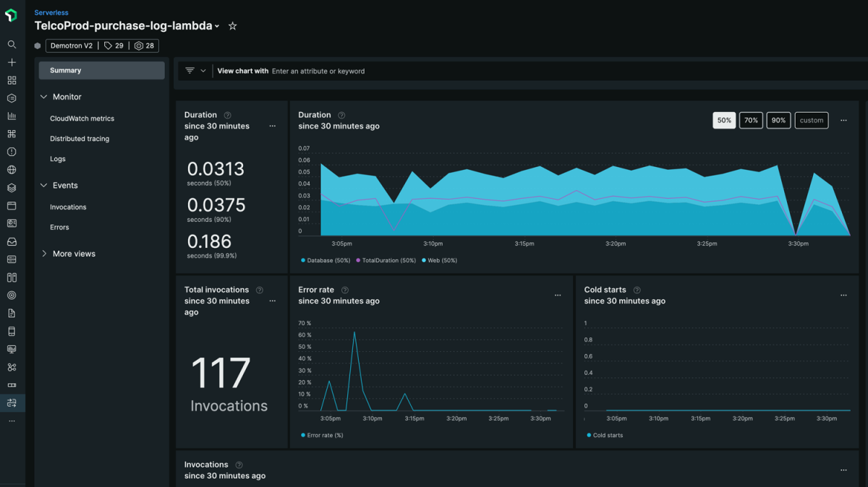Follow the Serverless breadcrumb link
This screenshot has height=487, width=868.
point(51,13)
